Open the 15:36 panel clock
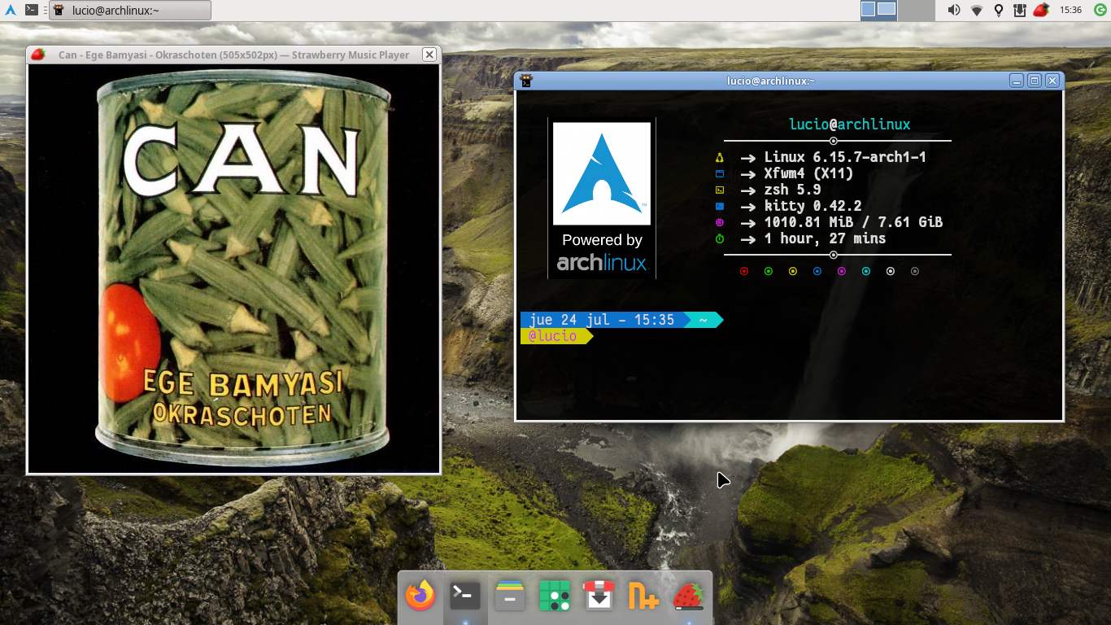1111x625 pixels. 1070,10
